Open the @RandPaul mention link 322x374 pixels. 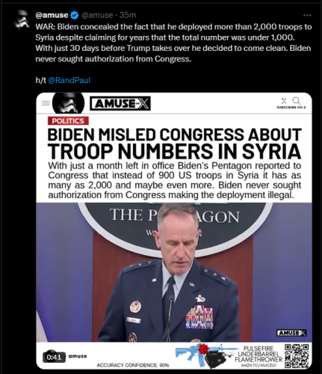click(69, 80)
